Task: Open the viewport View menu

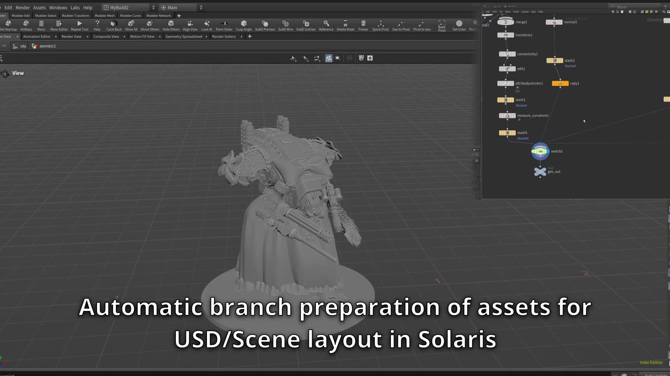Action: pyautogui.click(x=18, y=73)
